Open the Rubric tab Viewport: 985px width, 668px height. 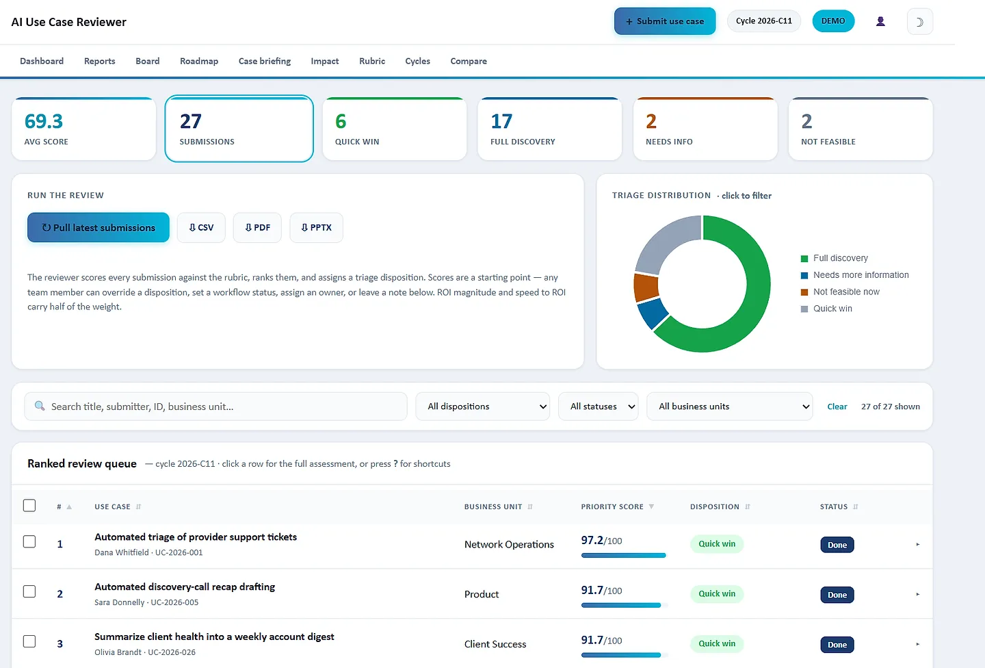coord(372,61)
